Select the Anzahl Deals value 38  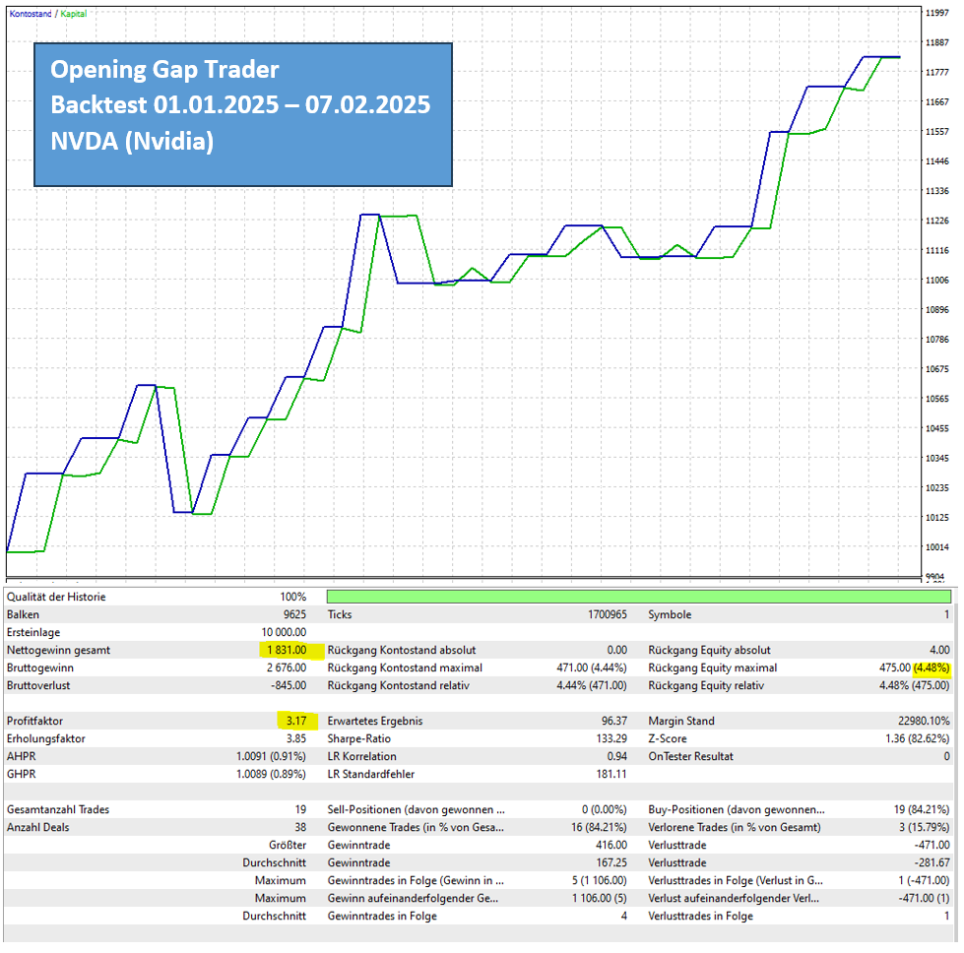(300, 828)
